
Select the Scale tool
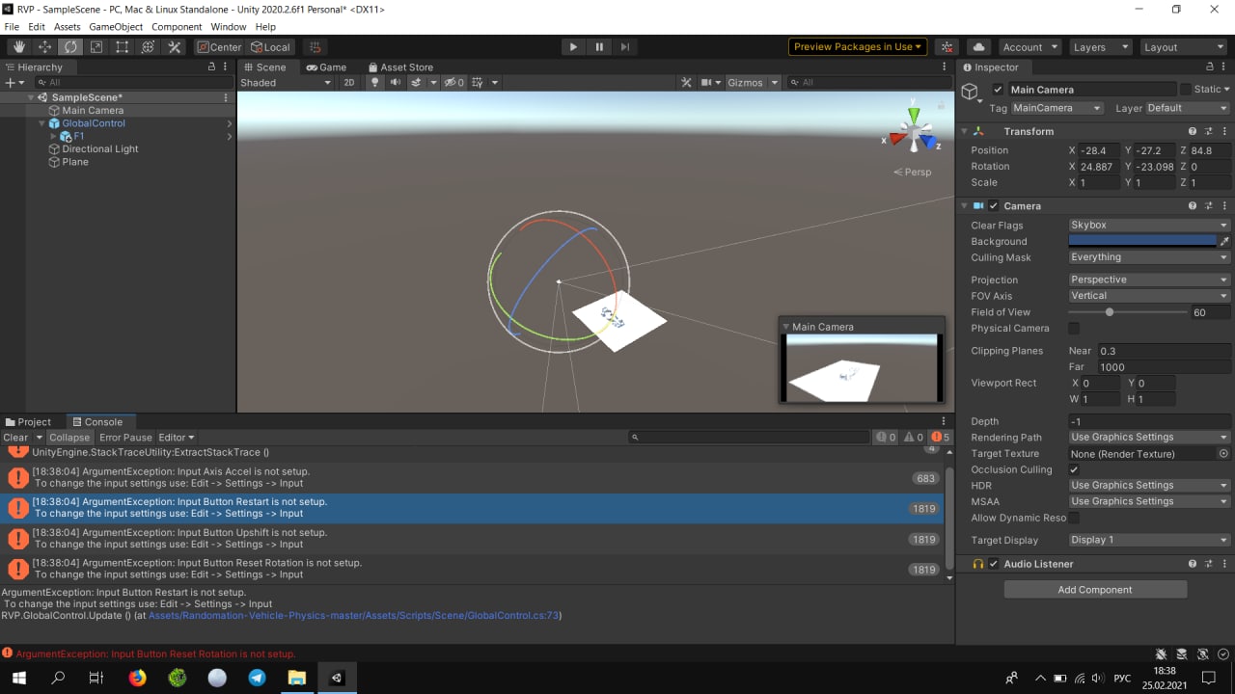pos(96,47)
